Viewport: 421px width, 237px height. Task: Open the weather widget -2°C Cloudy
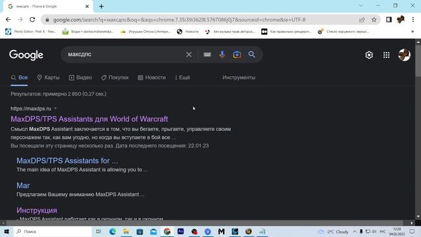[333, 231]
